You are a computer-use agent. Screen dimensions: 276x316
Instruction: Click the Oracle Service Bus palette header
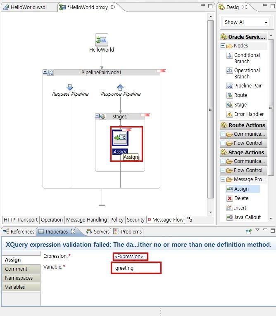pyautogui.click(x=243, y=37)
